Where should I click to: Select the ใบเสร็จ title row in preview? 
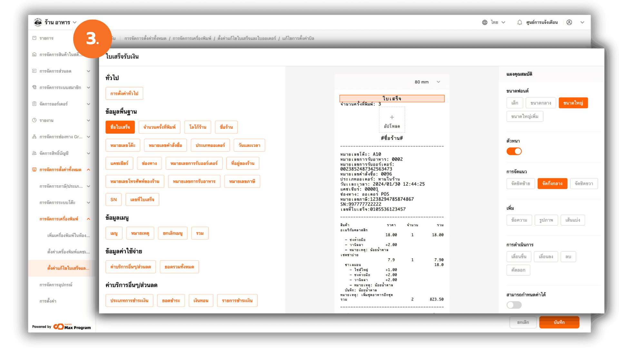tap(392, 99)
